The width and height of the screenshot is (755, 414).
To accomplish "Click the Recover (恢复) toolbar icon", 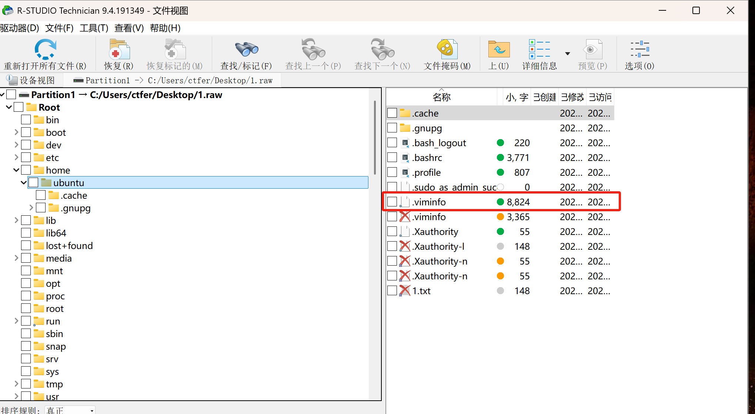I will coord(119,50).
